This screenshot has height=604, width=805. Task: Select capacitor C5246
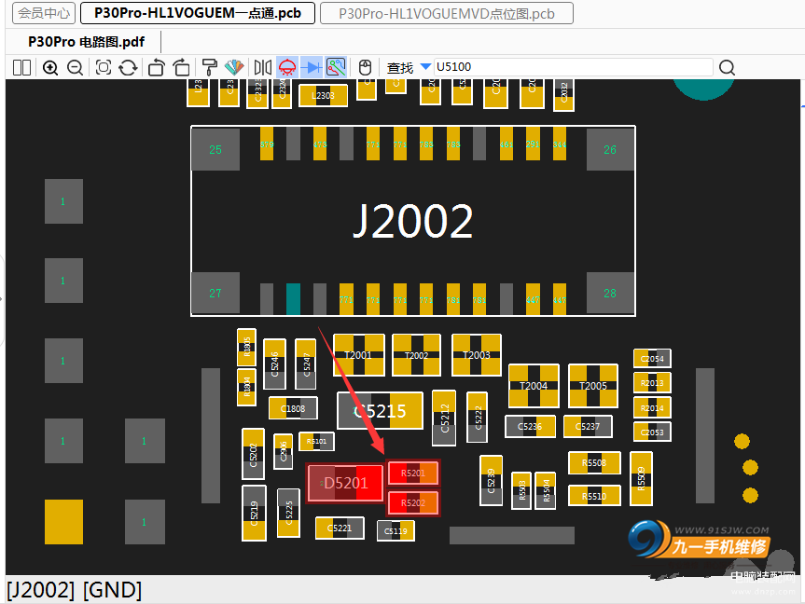click(x=274, y=364)
